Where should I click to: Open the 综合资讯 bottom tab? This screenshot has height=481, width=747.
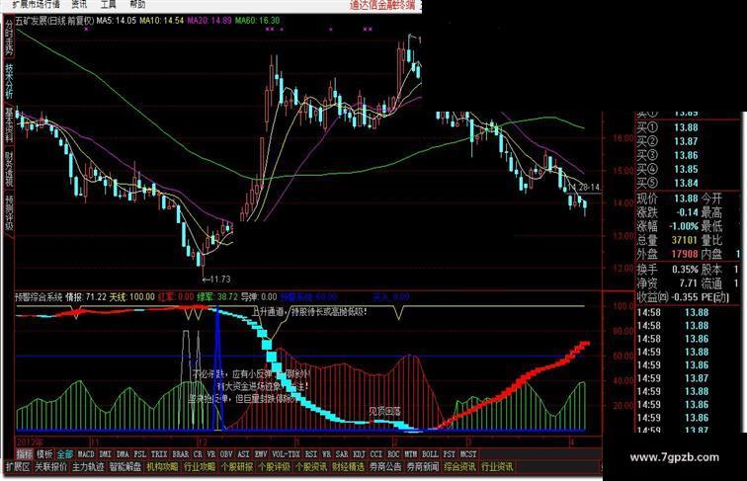459,467
